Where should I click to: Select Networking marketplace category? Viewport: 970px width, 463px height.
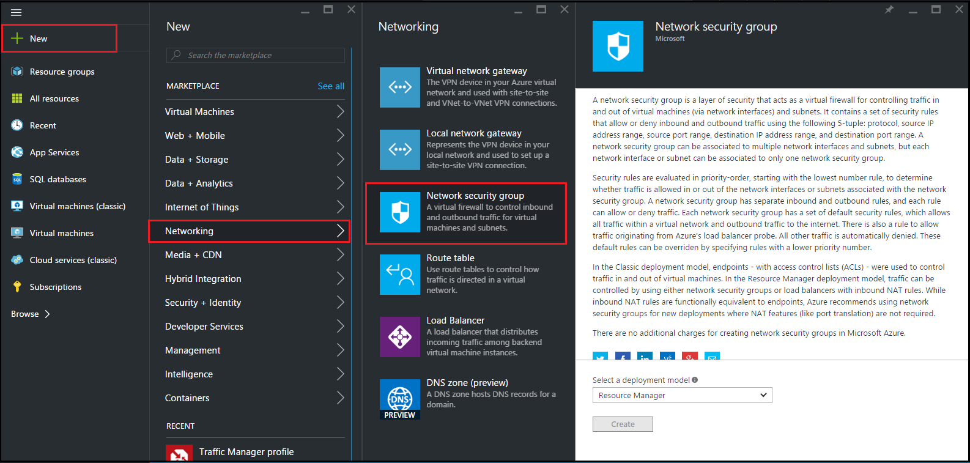[250, 231]
